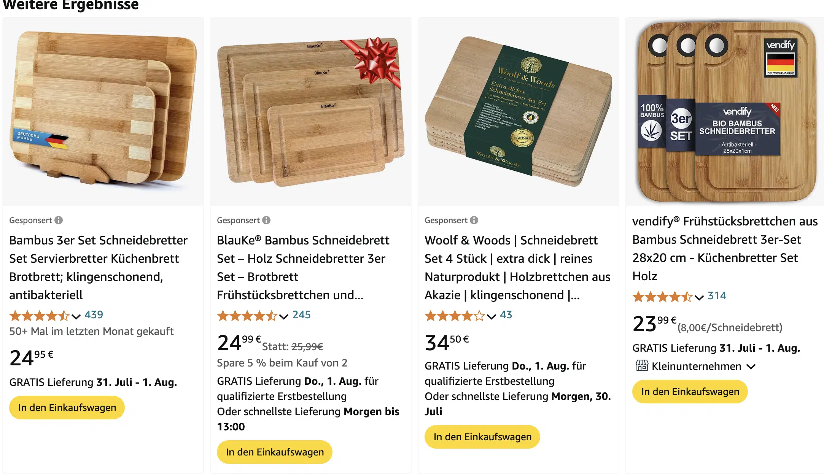Image resolution: width=824 pixels, height=476 pixels.
Task: Click Woolf & Woods star rating icons
Action: (x=455, y=316)
